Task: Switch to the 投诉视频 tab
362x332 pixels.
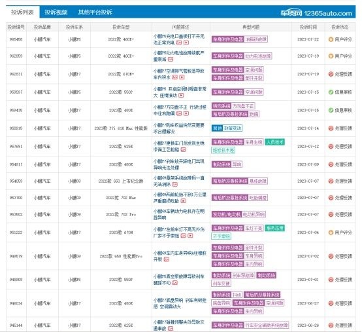Action: 56,12
